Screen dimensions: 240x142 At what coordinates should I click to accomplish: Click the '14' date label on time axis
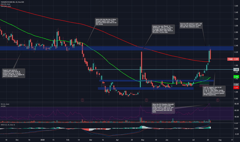79,140
